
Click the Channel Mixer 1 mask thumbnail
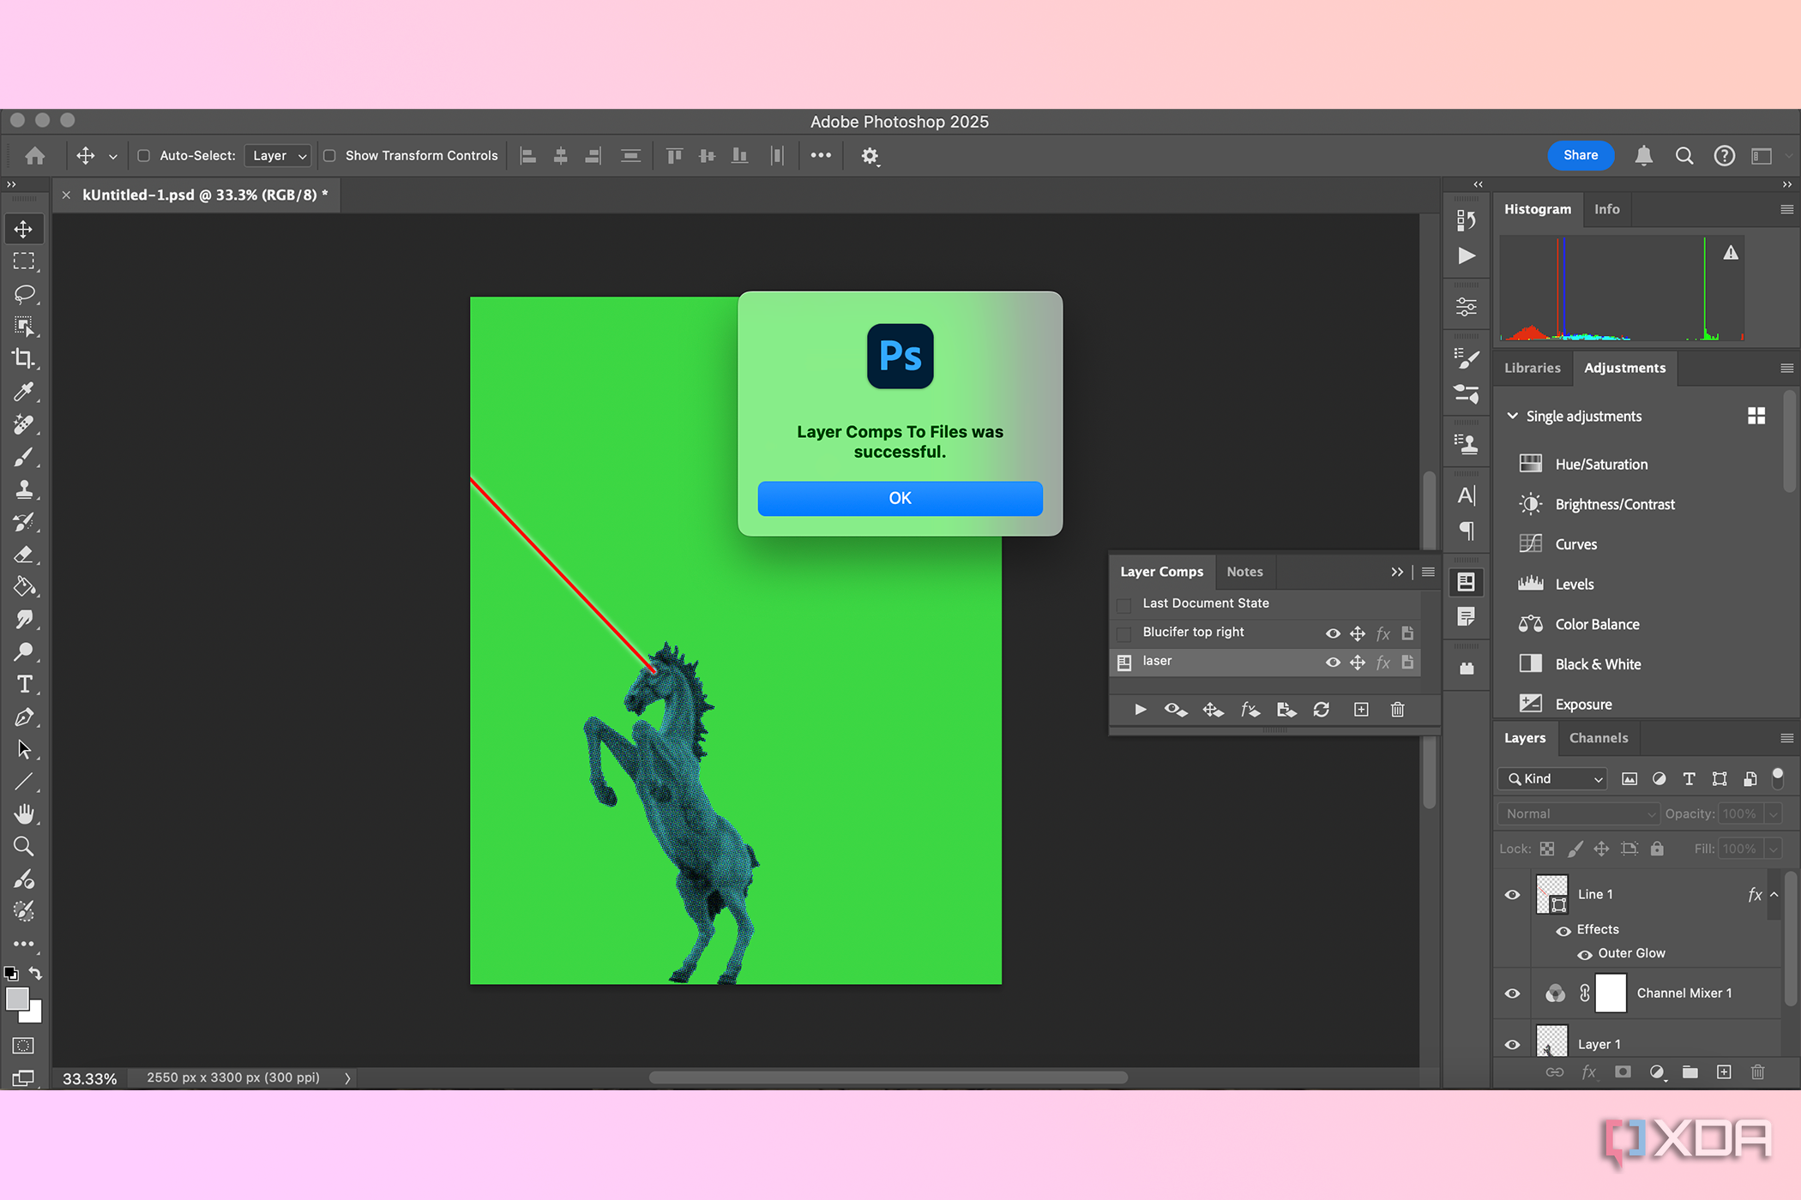tap(1611, 993)
